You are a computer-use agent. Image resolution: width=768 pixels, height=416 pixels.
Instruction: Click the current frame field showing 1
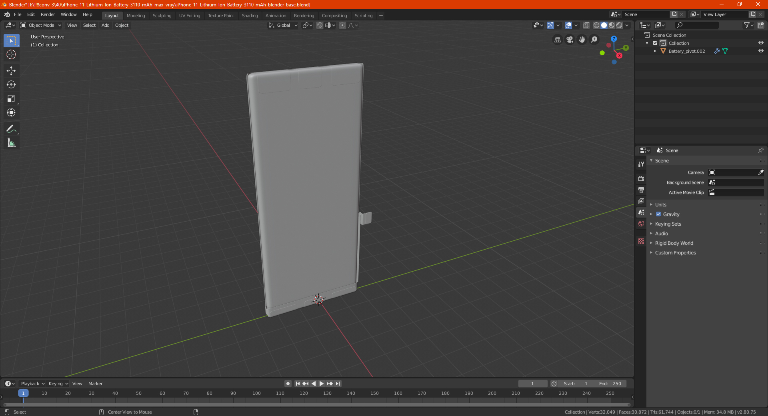pyautogui.click(x=532, y=384)
